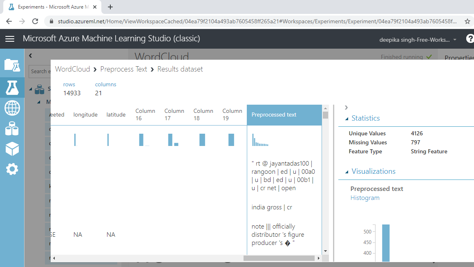Click the latitude histogram thumbnail
This screenshot has height=267, width=474.
108,140
